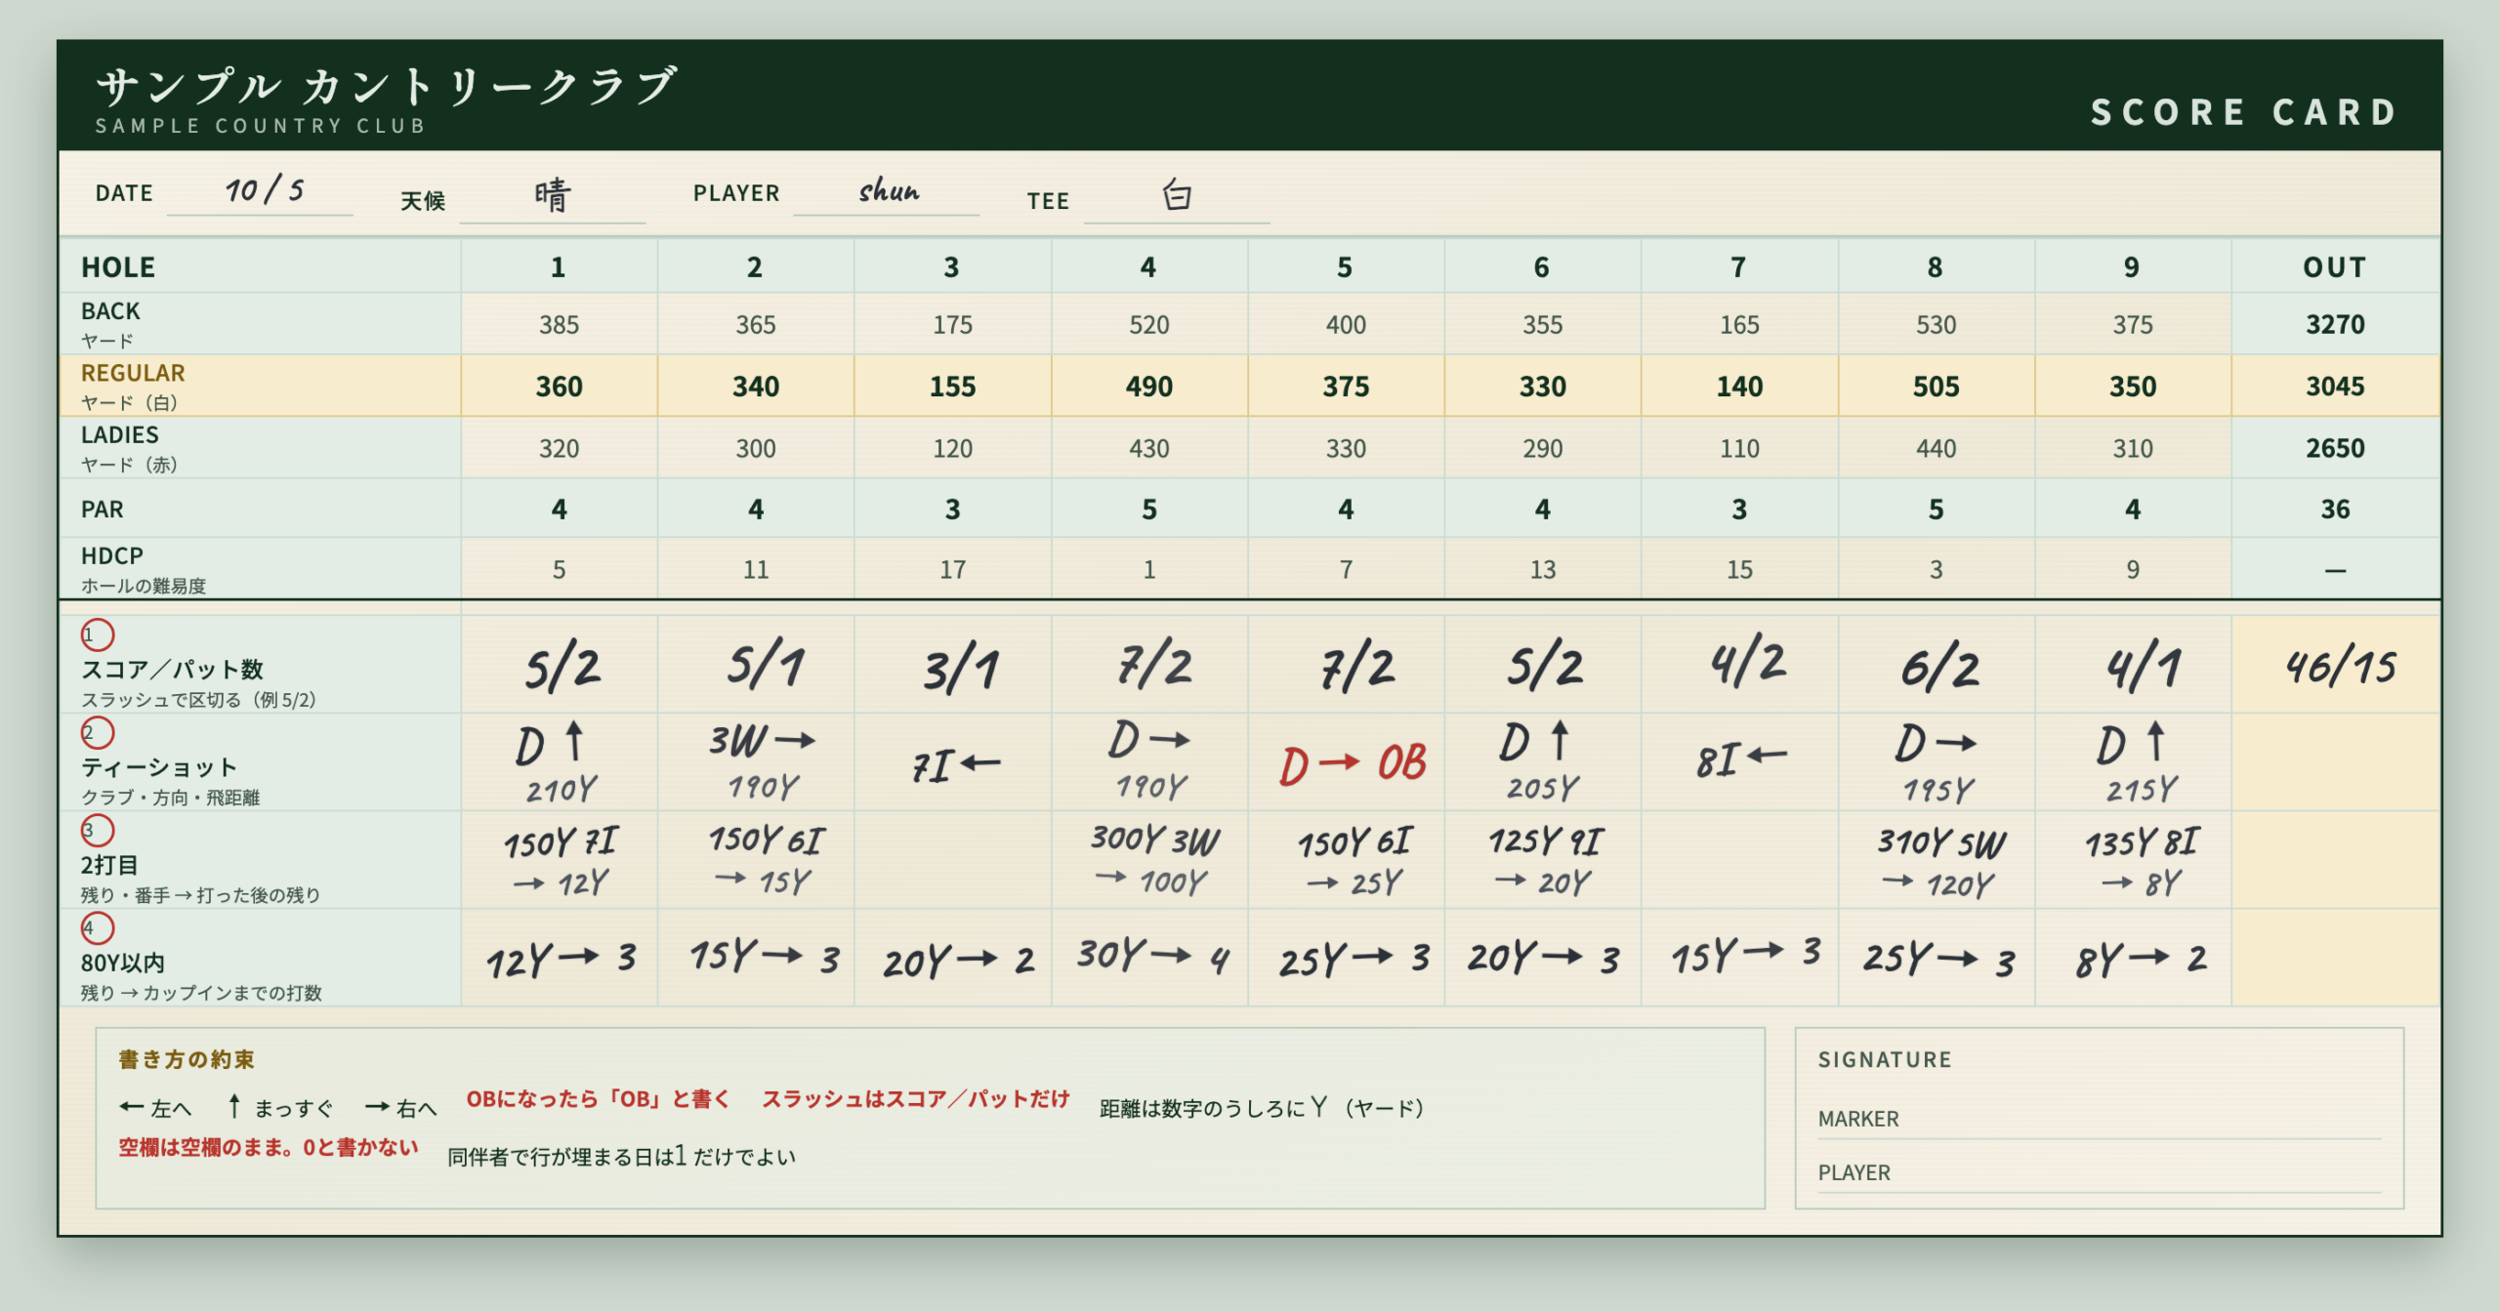The width and height of the screenshot is (2500, 1312).
Task: Click the PLAYER name field 'shun'
Action: pyautogui.click(x=887, y=191)
